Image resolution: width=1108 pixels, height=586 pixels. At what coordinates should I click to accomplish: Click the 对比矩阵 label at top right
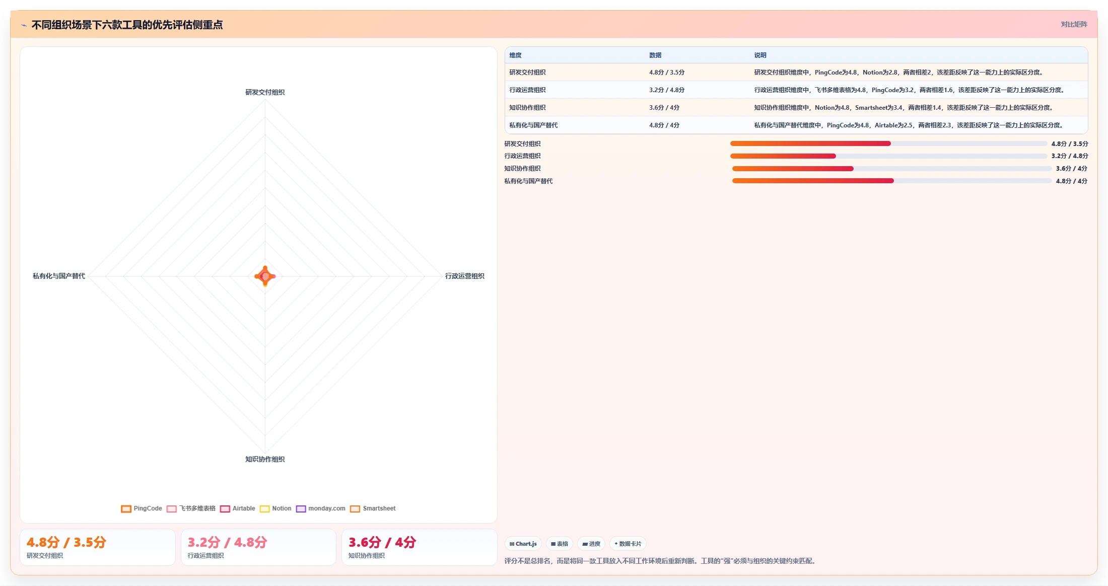click(x=1074, y=24)
